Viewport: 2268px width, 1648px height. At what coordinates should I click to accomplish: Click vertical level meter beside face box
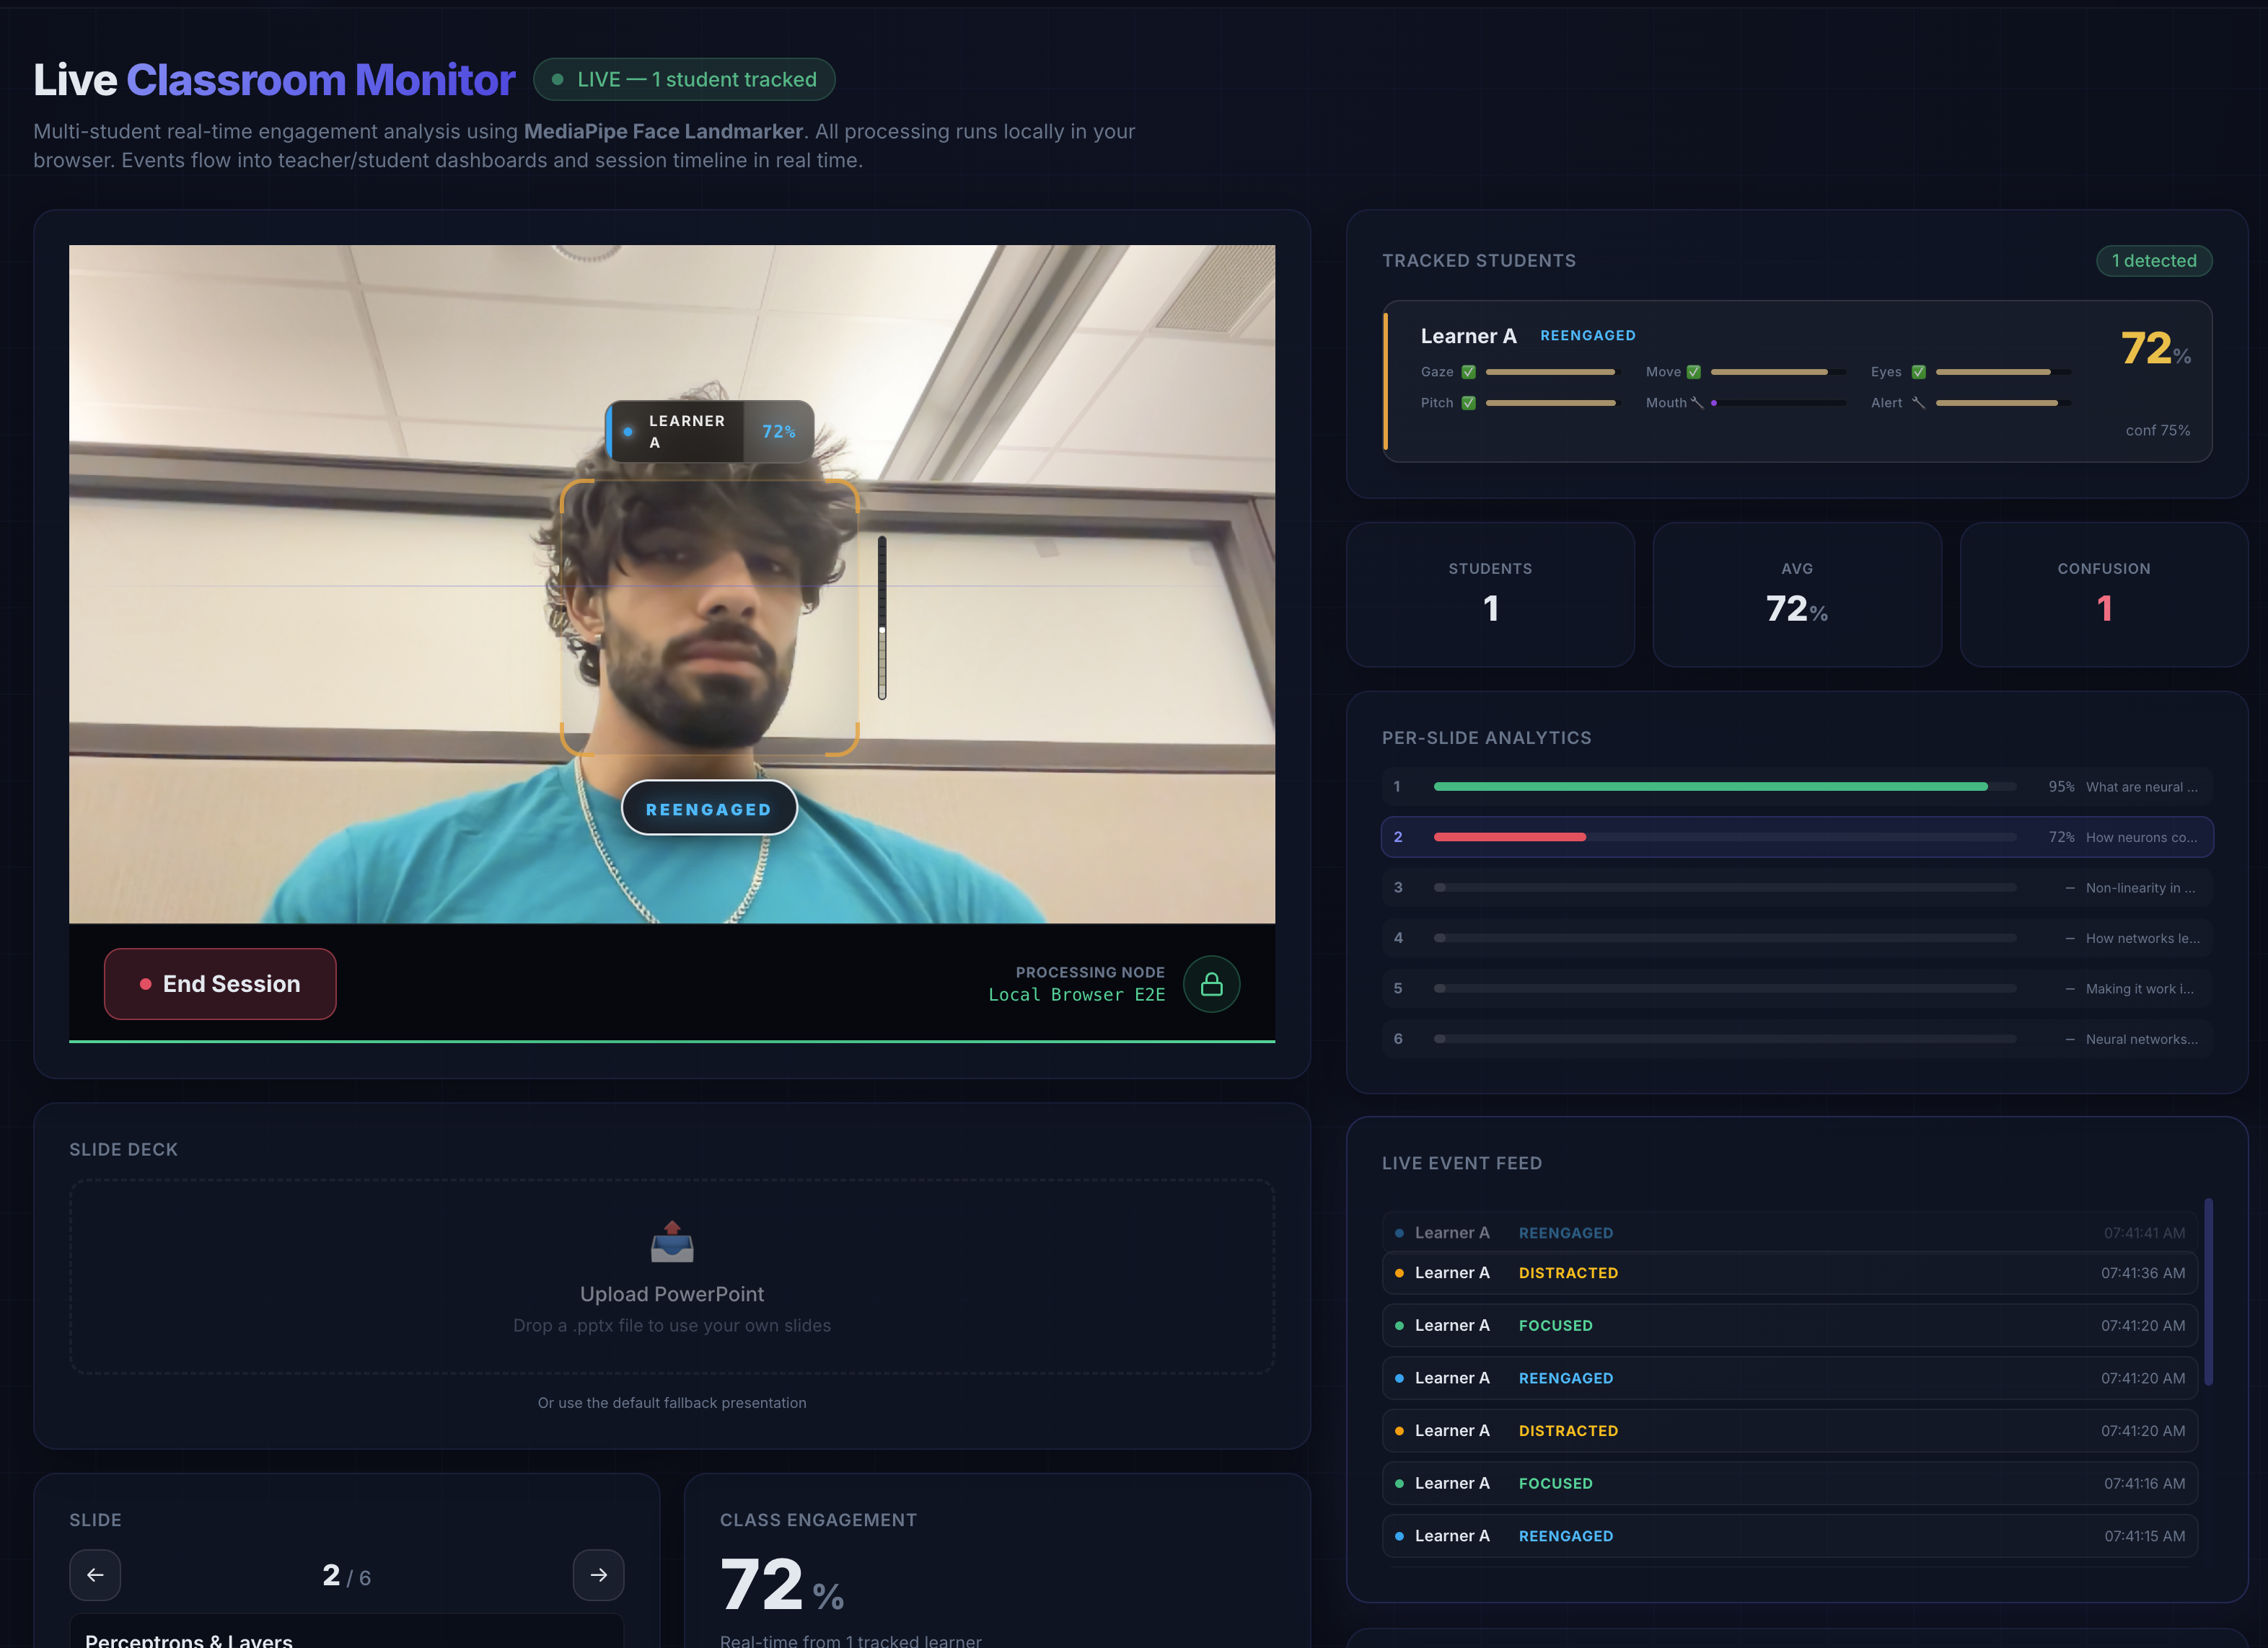pos(882,618)
